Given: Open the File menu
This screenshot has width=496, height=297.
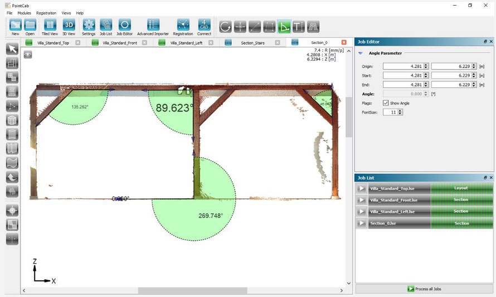Looking at the screenshot, I should click(x=9, y=13).
